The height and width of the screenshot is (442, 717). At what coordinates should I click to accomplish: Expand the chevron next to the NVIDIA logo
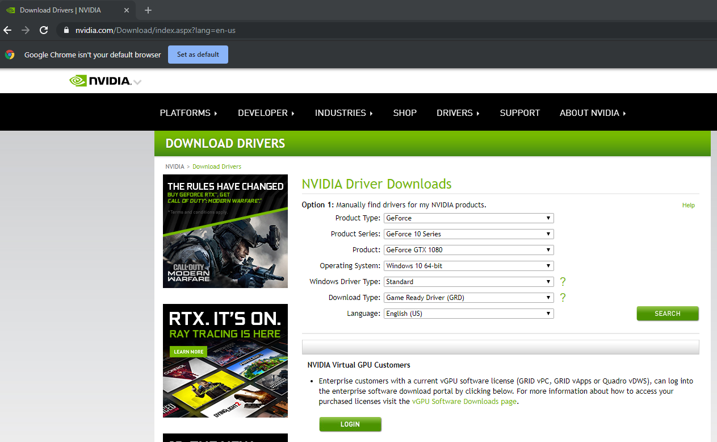tap(137, 82)
